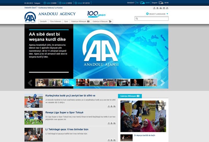Go to next carousel slide arrow
This screenshot has height=142, width=209.
tap(163, 83)
